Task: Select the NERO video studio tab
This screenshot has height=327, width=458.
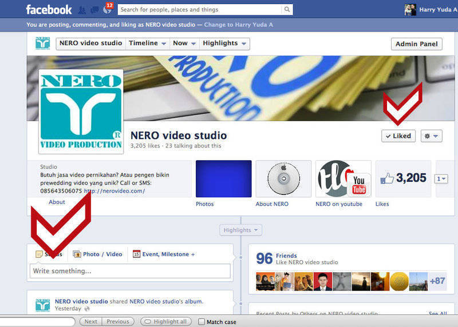Action: click(91, 43)
